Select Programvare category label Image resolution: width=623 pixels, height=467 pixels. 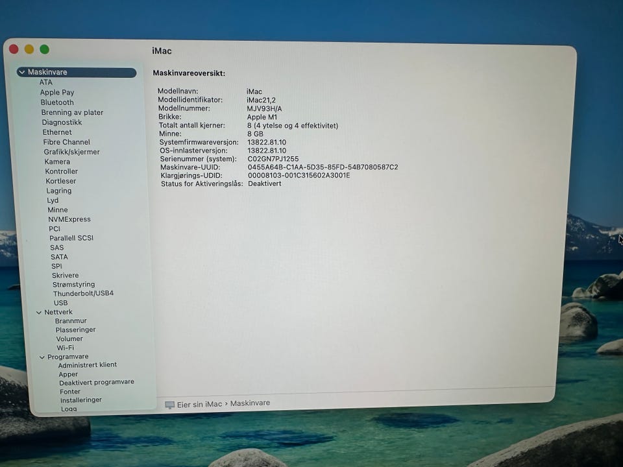tap(68, 357)
